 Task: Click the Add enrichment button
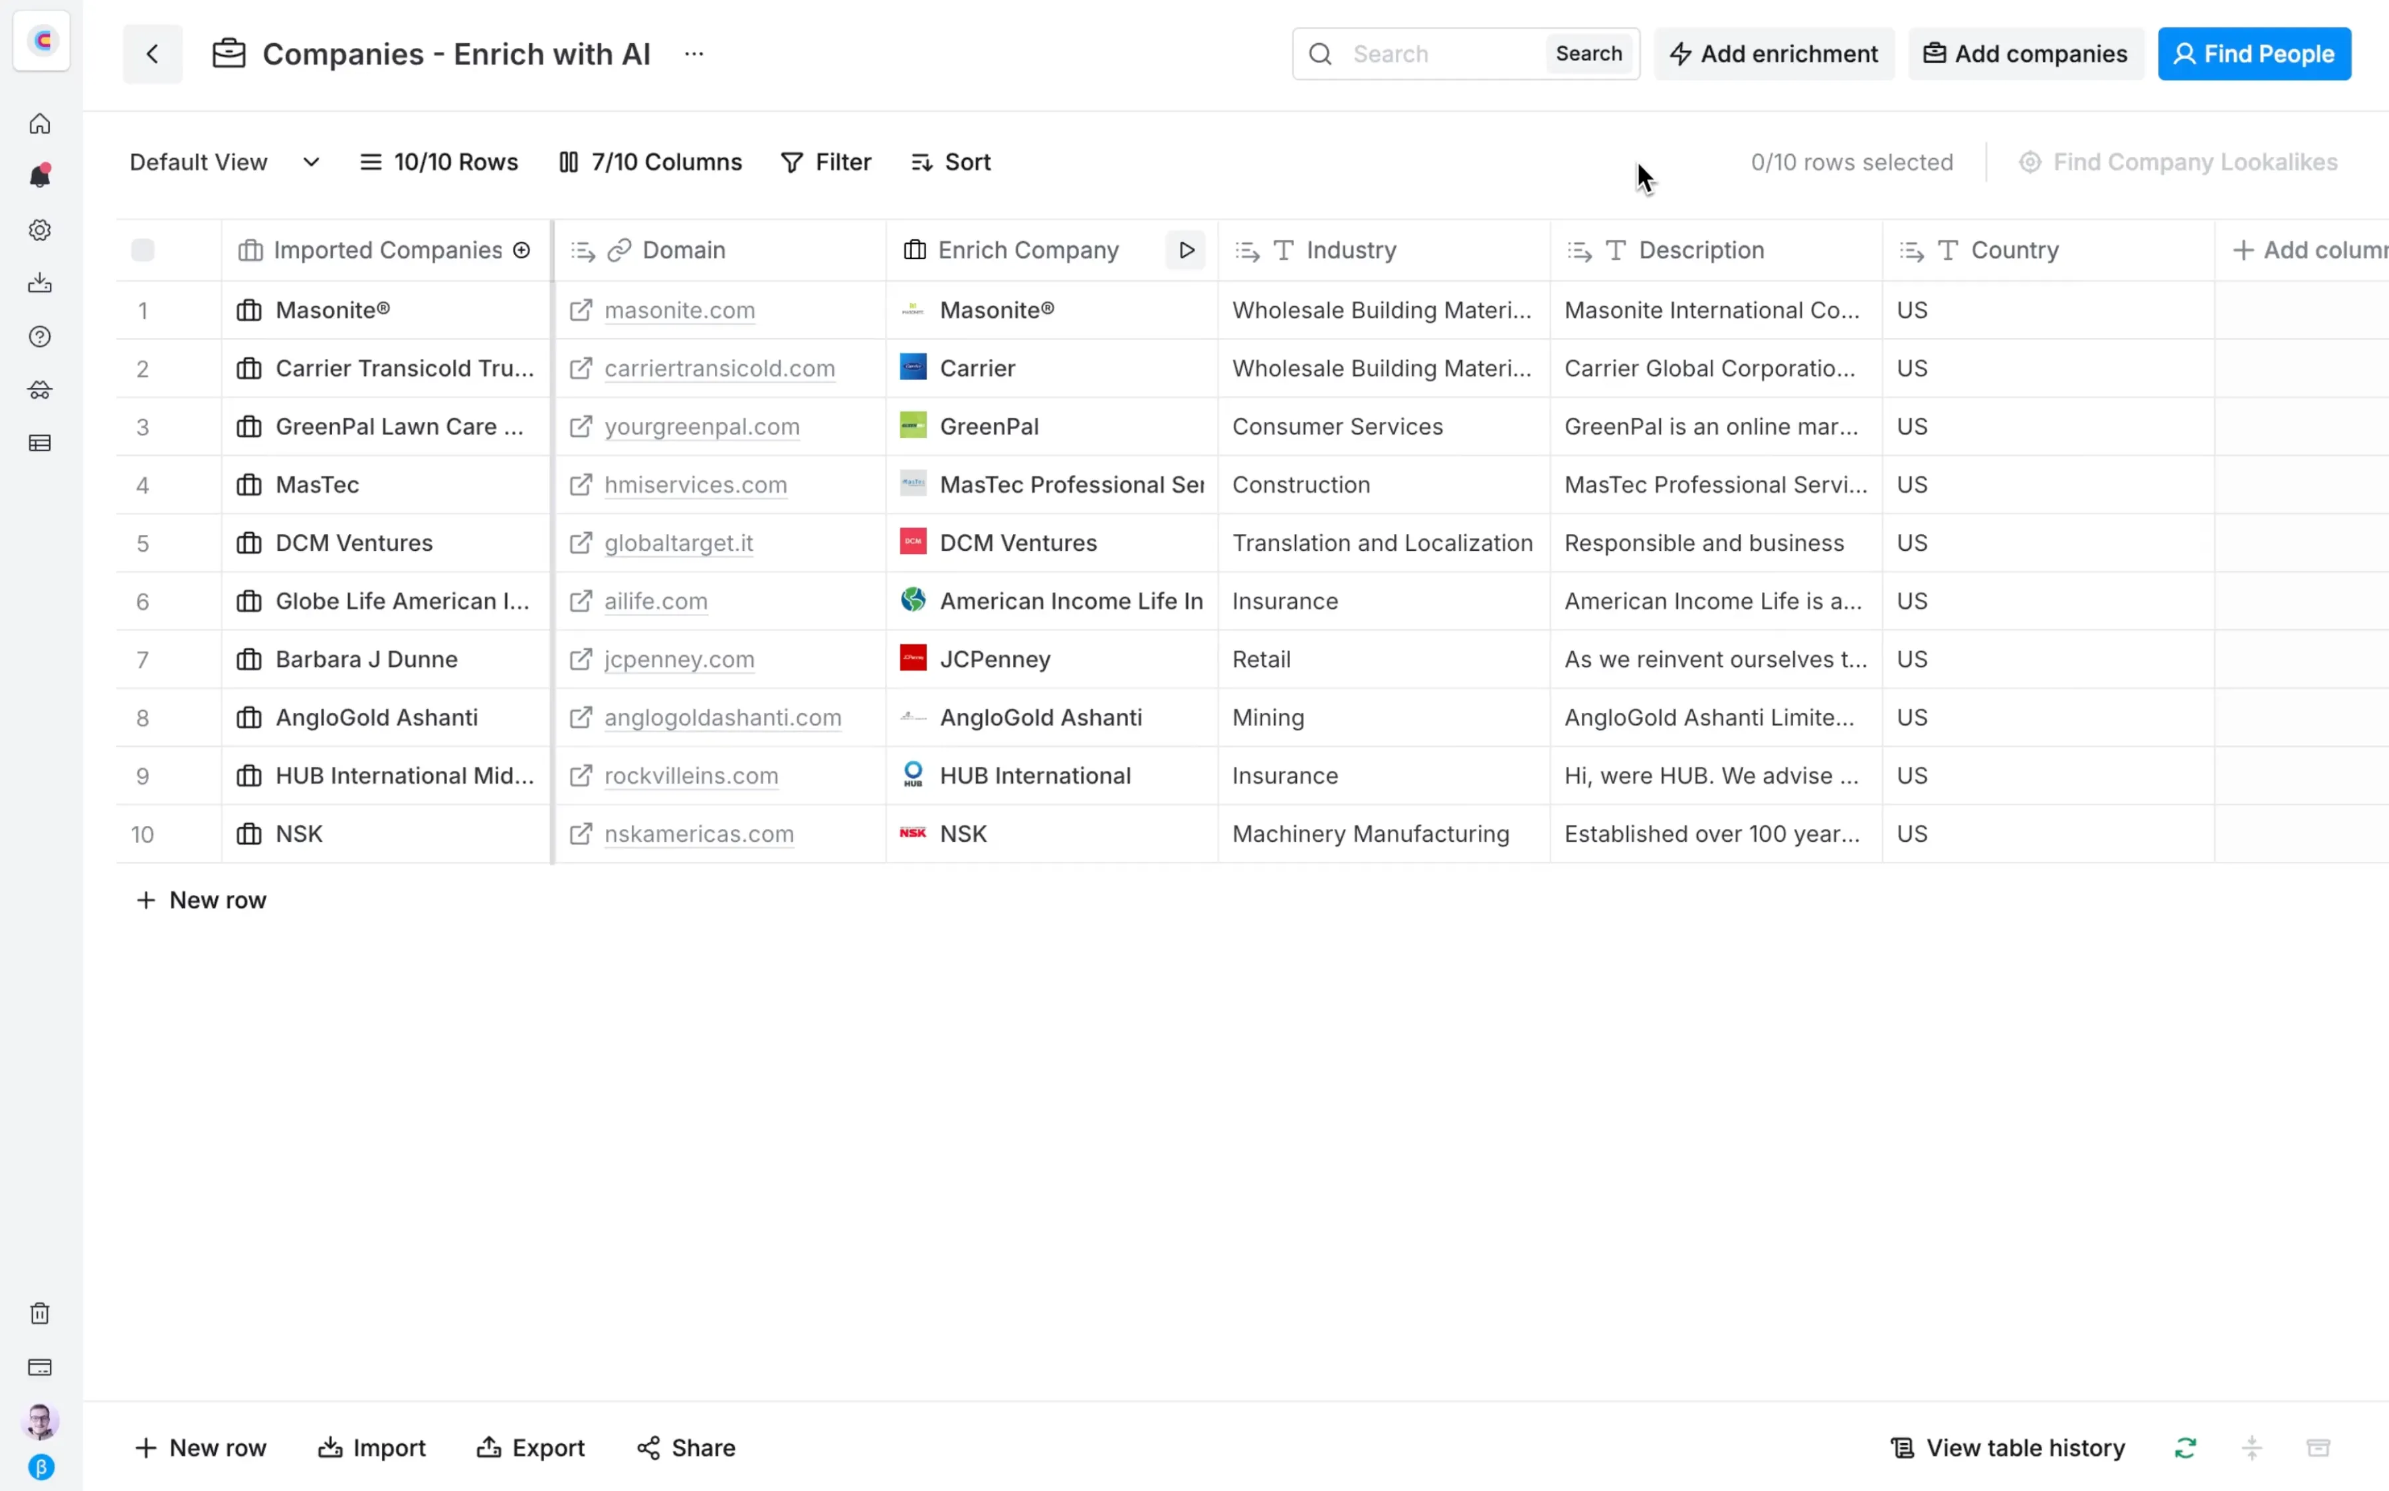click(1774, 53)
